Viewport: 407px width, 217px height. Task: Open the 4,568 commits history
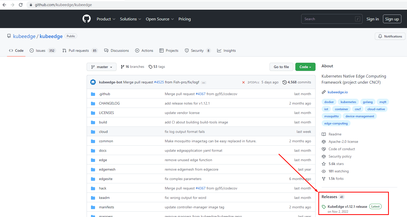[x=297, y=82]
